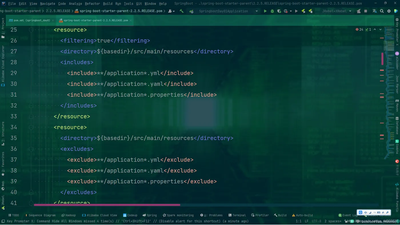Close the pom.xml (springboot_day0) tab
The image size is (400, 225).
(x=53, y=21)
